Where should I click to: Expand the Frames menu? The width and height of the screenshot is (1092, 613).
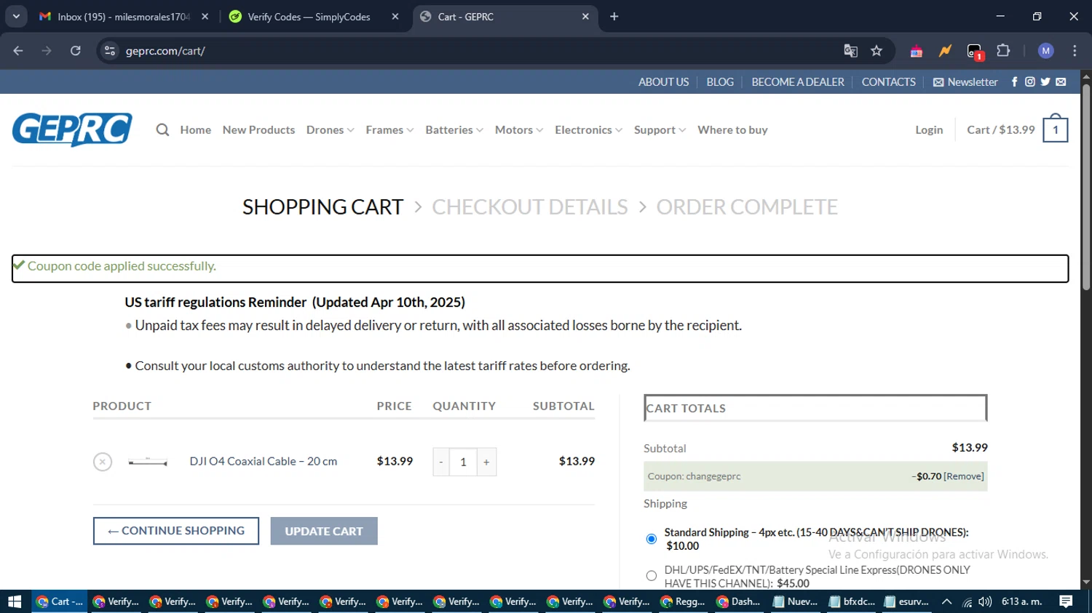pos(389,129)
